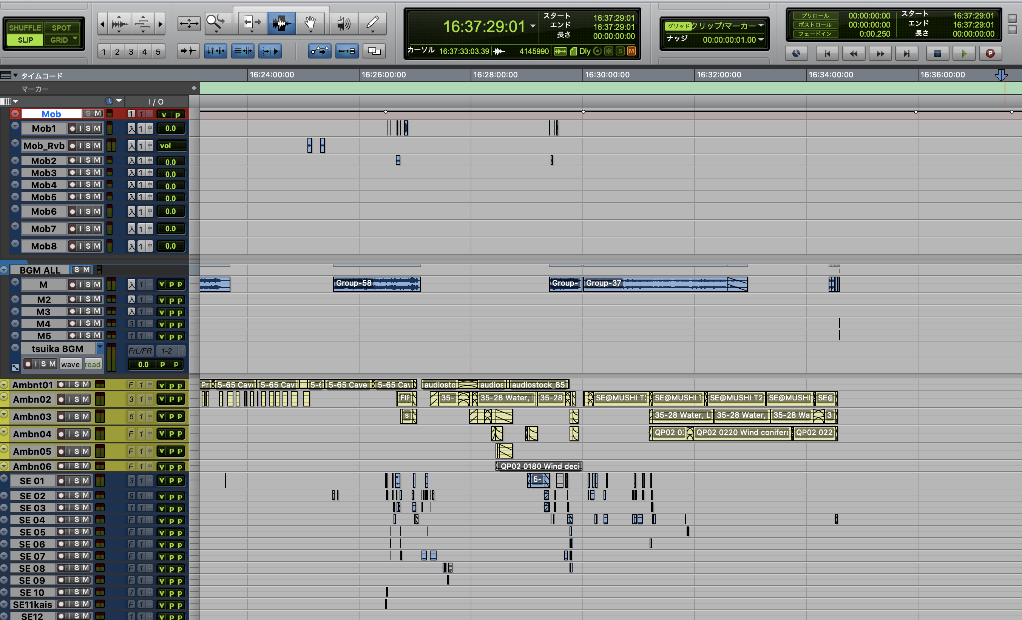
Task: Select the Zoomer tool
Action: pyautogui.click(x=215, y=23)
